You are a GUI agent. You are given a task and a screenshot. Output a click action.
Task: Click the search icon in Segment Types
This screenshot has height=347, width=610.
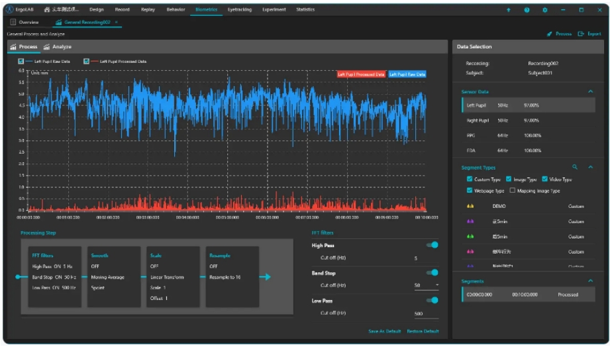[575, 168]
